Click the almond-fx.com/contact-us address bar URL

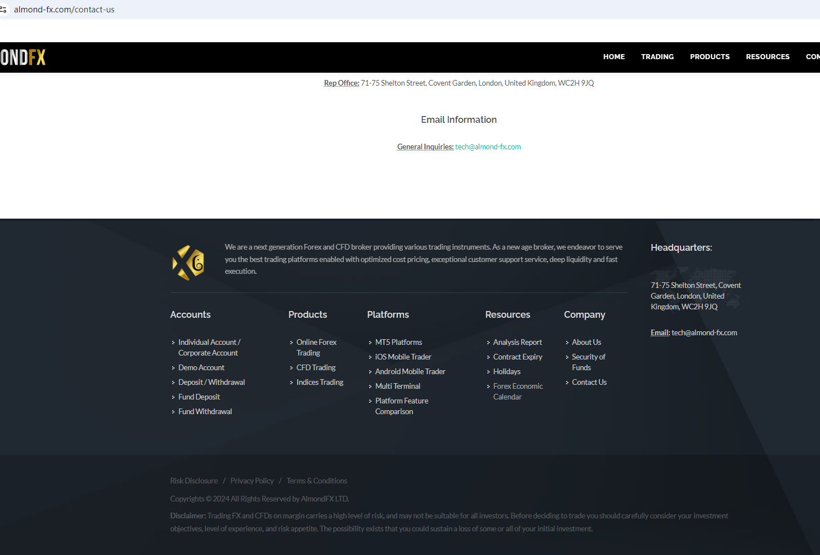point(64,10)
